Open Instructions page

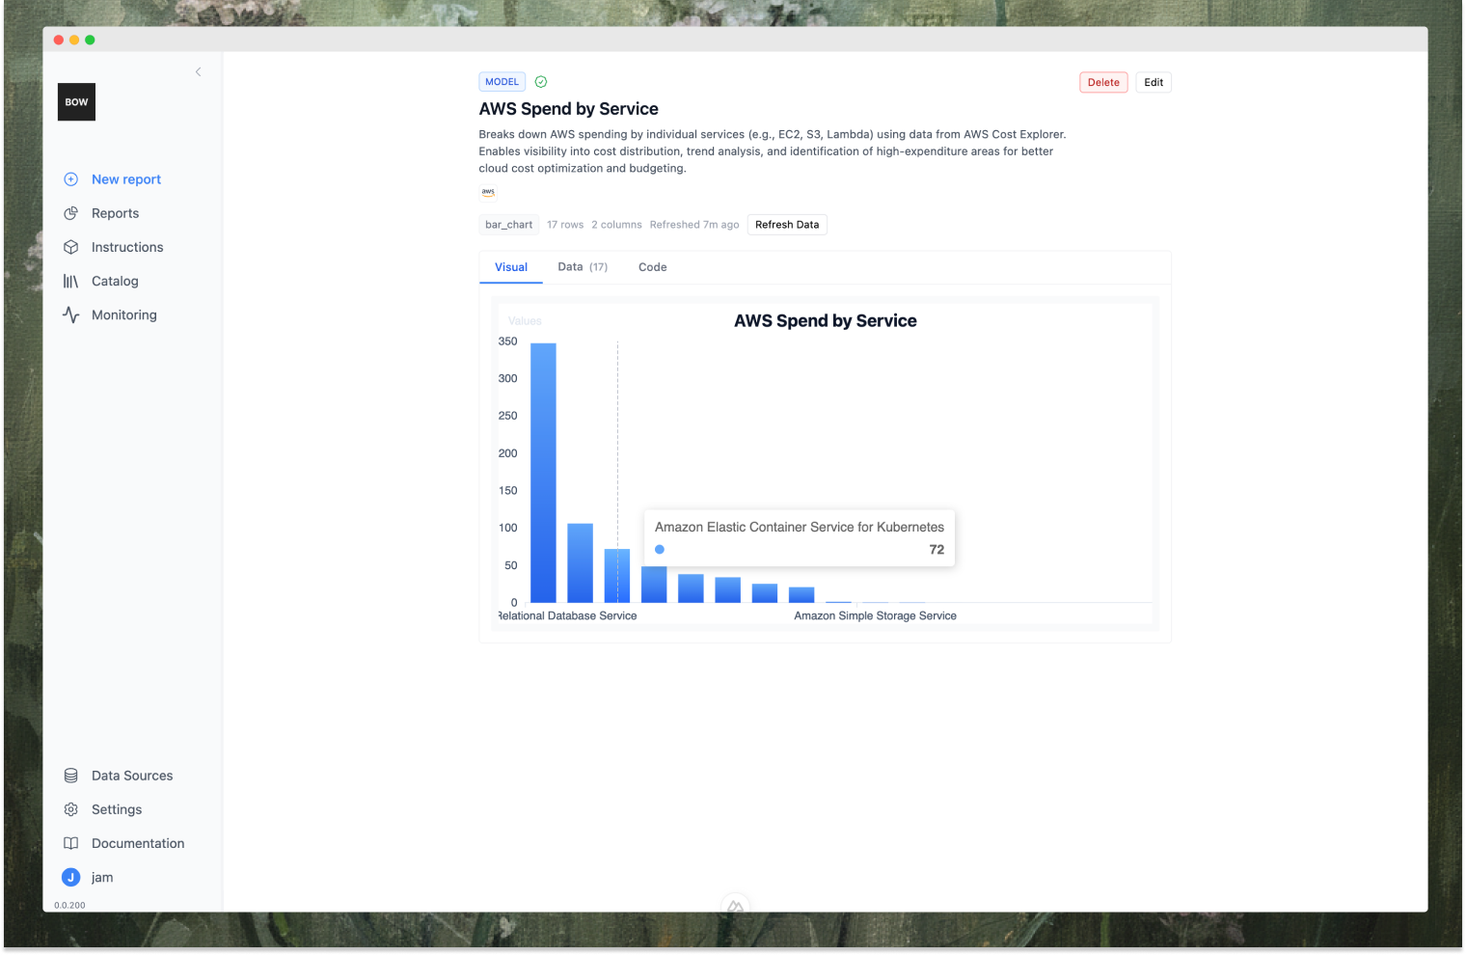[127, 247]
